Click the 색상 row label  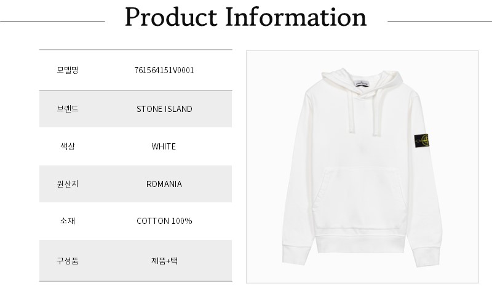tap(67, 146)
